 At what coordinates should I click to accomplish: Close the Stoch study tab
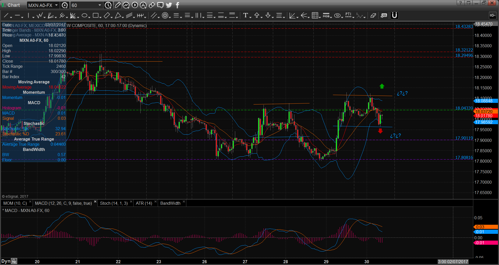(x=131, y=202)
